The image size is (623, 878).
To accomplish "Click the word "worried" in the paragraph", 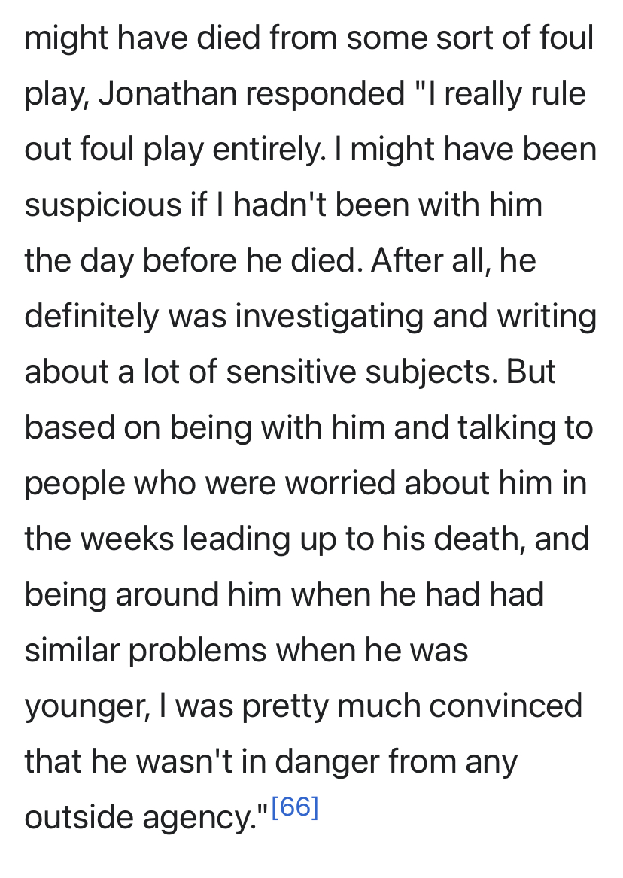I will tap(340, 483).
